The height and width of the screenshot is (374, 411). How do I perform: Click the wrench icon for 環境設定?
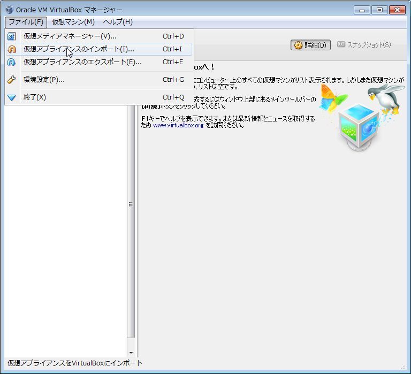(x=12, y=79)
